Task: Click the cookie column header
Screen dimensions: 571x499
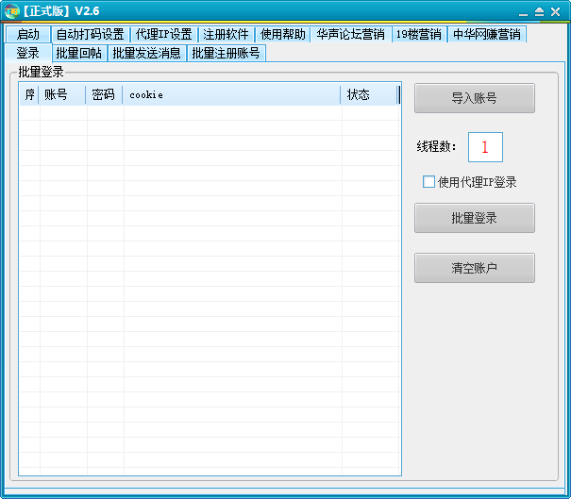Action: point(231,94)
